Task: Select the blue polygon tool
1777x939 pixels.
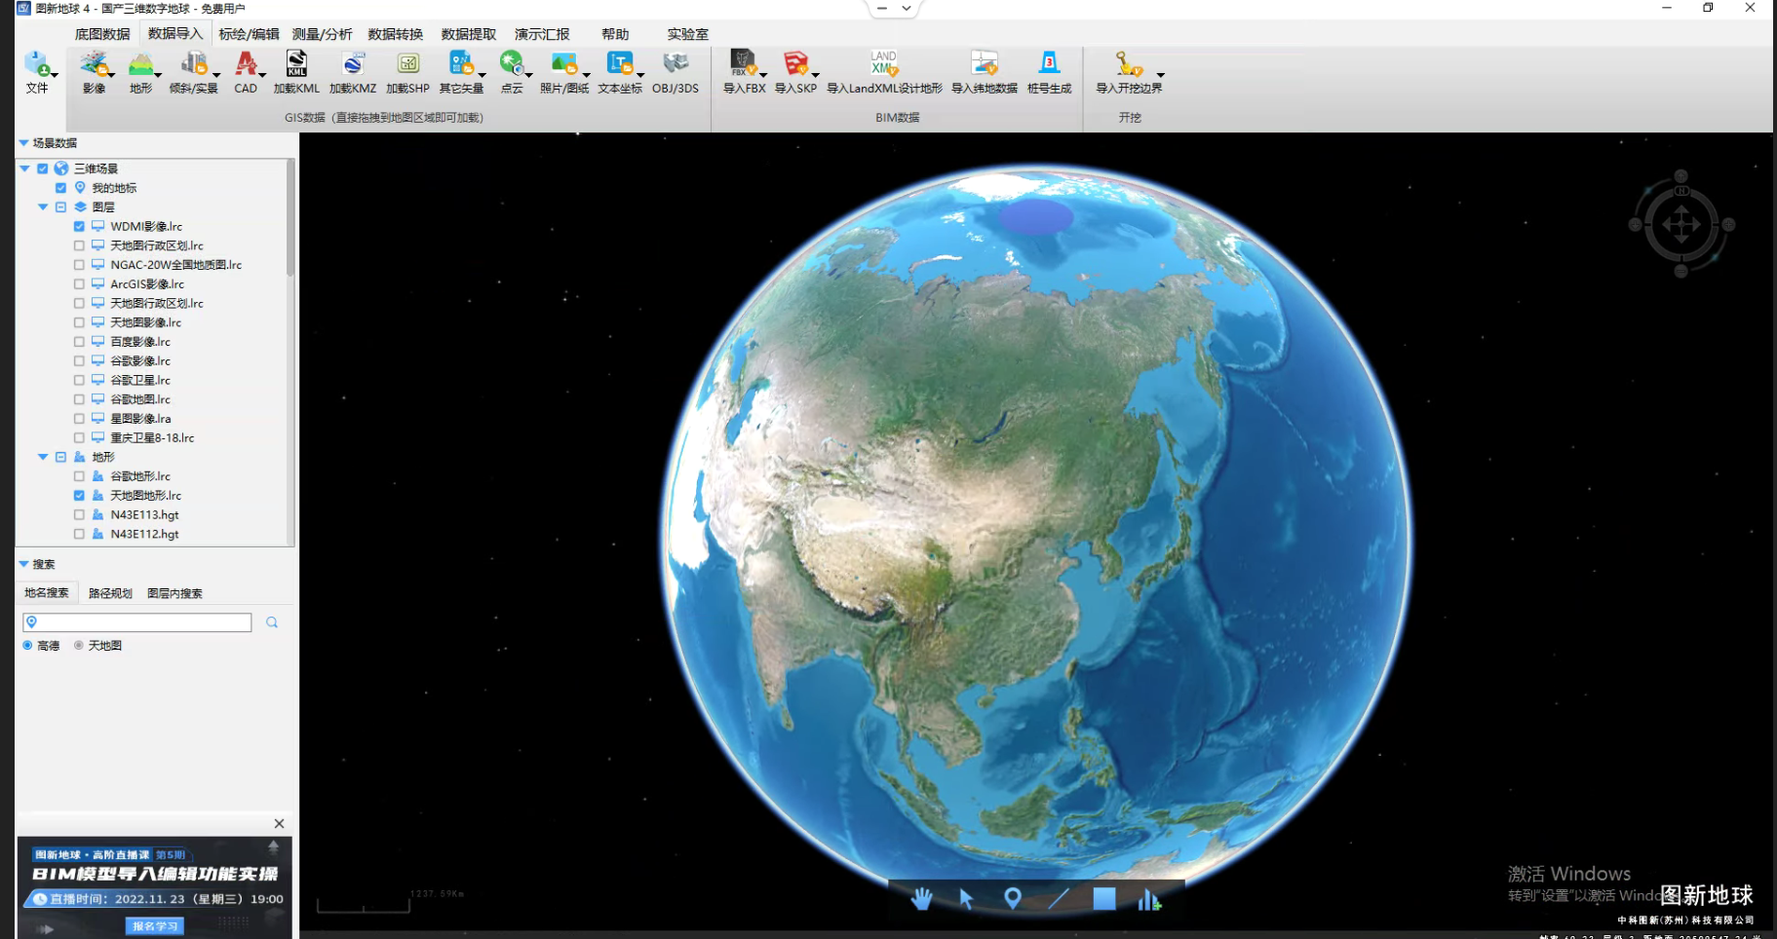Action: pyautogui.click(x=1104, y=898)
